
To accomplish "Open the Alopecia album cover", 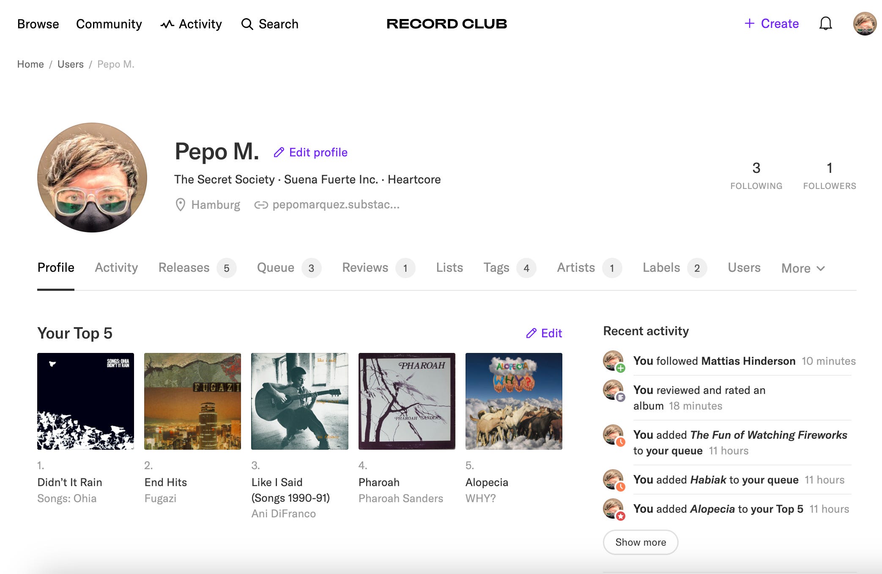I will tap(514, 401).
